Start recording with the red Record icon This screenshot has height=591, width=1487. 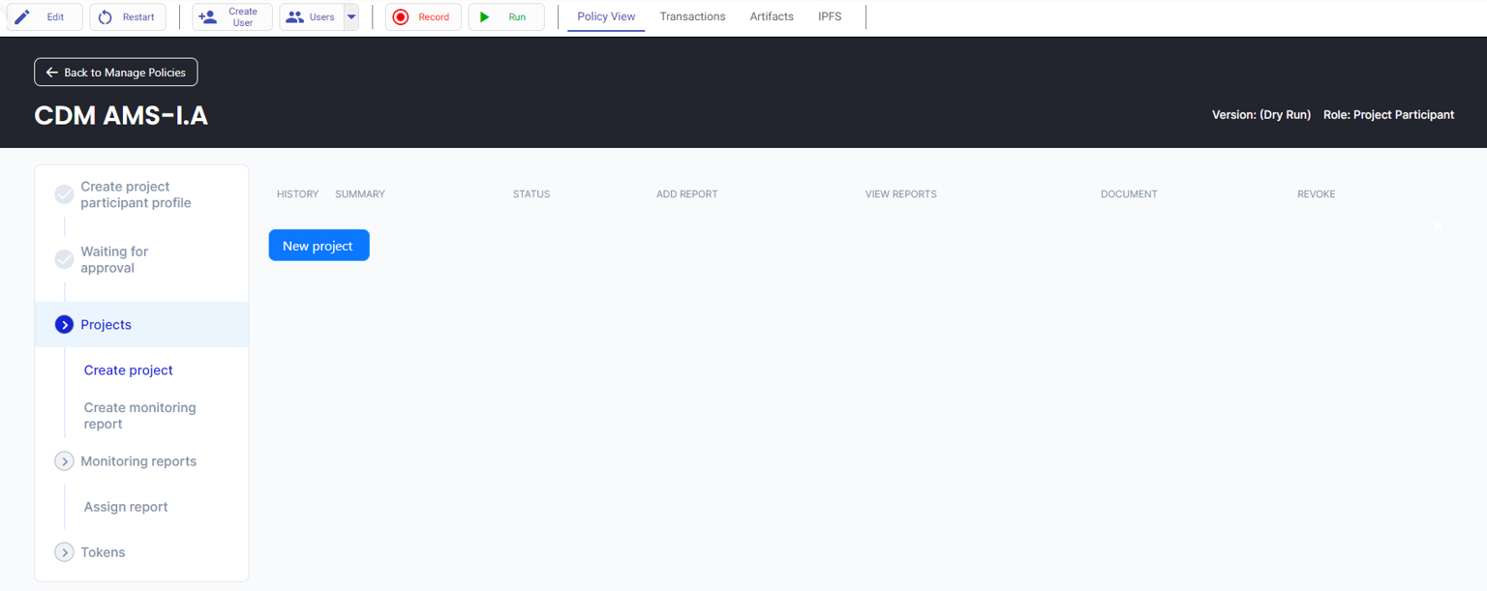point(401,17)
